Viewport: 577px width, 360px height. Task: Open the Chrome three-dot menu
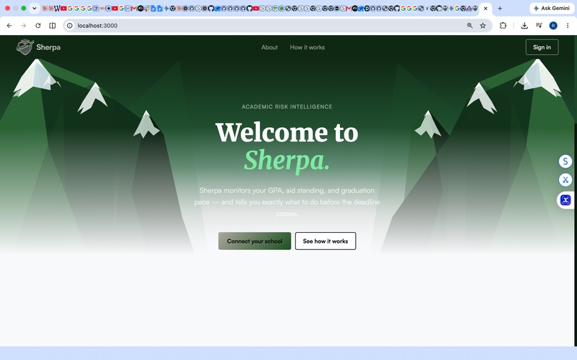point(568,26)
